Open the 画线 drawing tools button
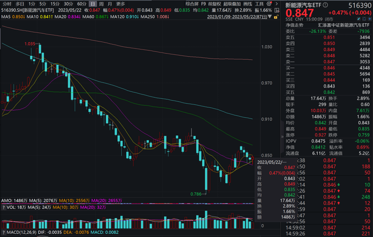 tap(248, 4)
